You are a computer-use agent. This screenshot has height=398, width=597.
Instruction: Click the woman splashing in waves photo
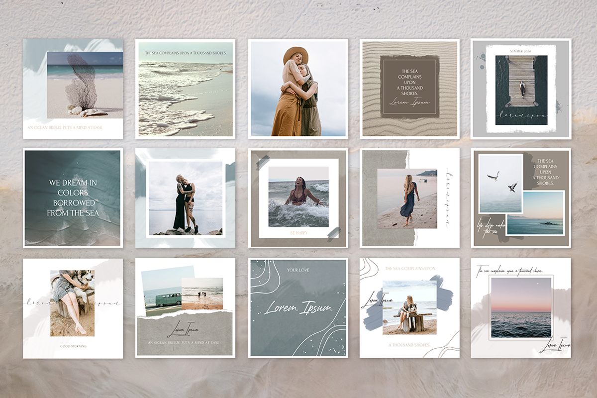[x=298, y=196]
